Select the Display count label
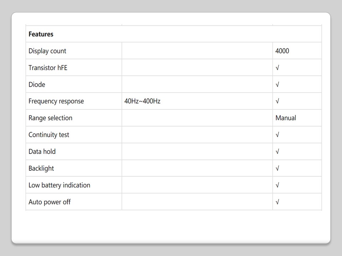Viewport: 342px width, 256px height. point(47,51)
